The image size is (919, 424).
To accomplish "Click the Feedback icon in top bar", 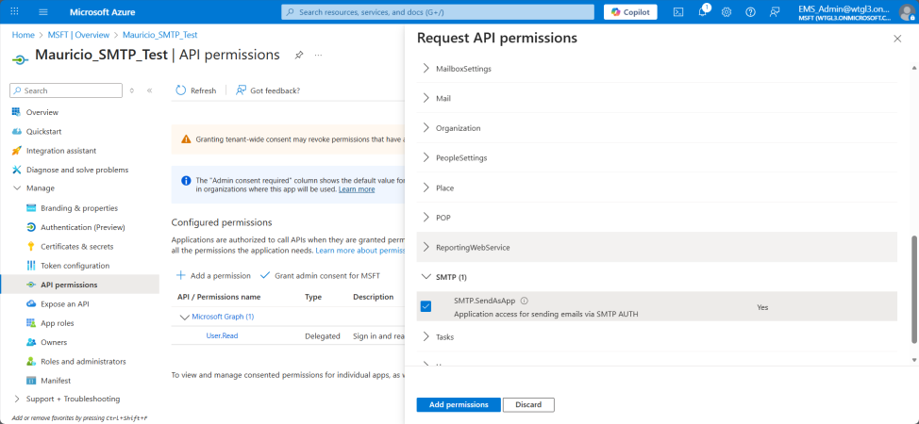I will point(775,12).
